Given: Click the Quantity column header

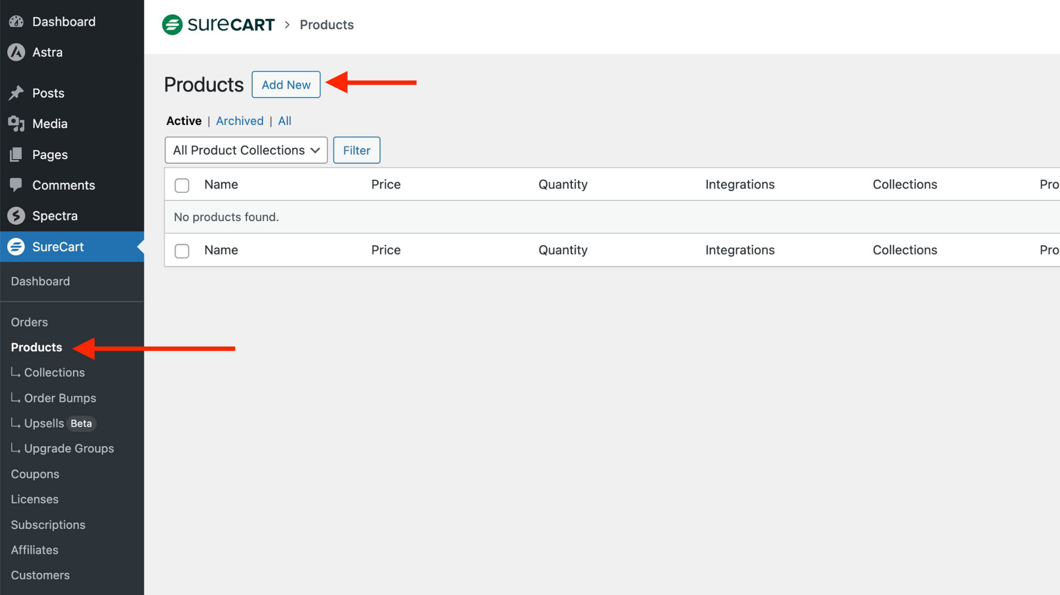Looking at the screenshot, I should [563, 184].
